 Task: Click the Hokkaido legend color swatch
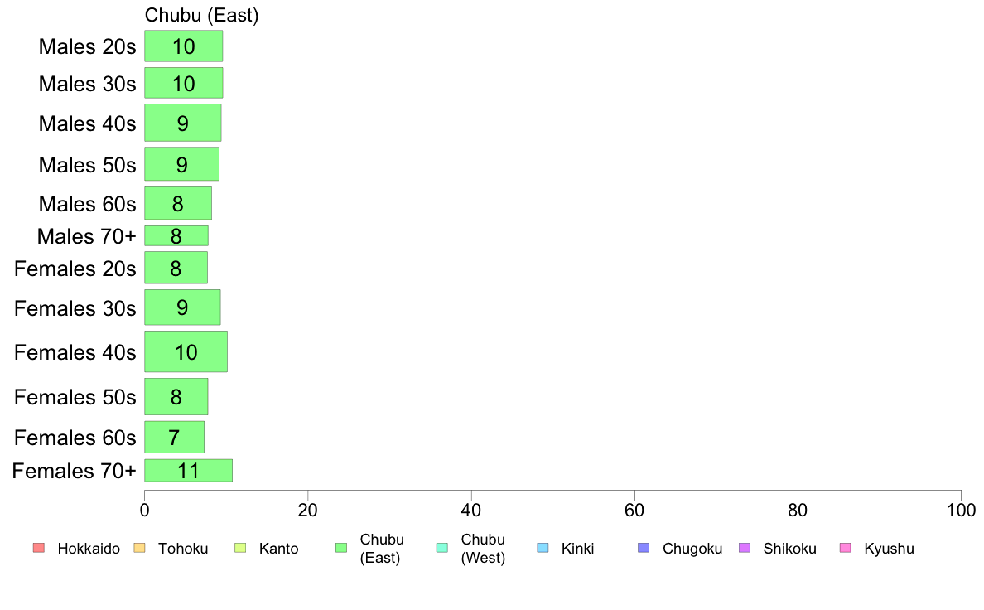pyautogui.click(x=39, y=548)
